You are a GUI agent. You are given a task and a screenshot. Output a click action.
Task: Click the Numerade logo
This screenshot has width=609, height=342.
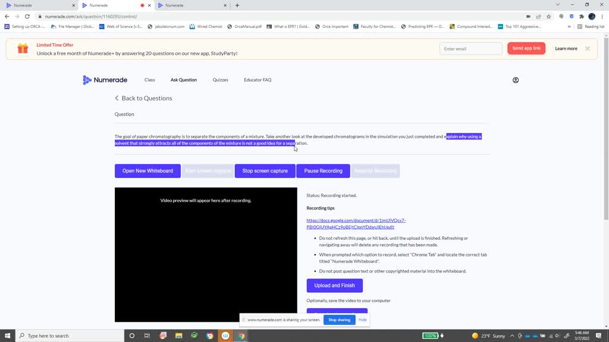[x=105, y=80]
